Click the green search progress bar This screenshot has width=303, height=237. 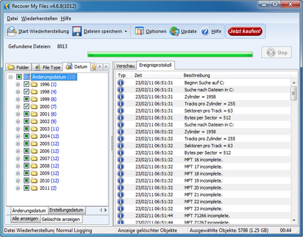[170, 54]
